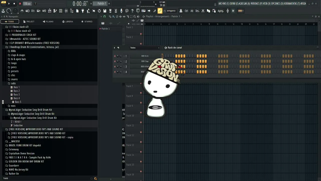Click the 130.000 tempo field

(27, 4)
